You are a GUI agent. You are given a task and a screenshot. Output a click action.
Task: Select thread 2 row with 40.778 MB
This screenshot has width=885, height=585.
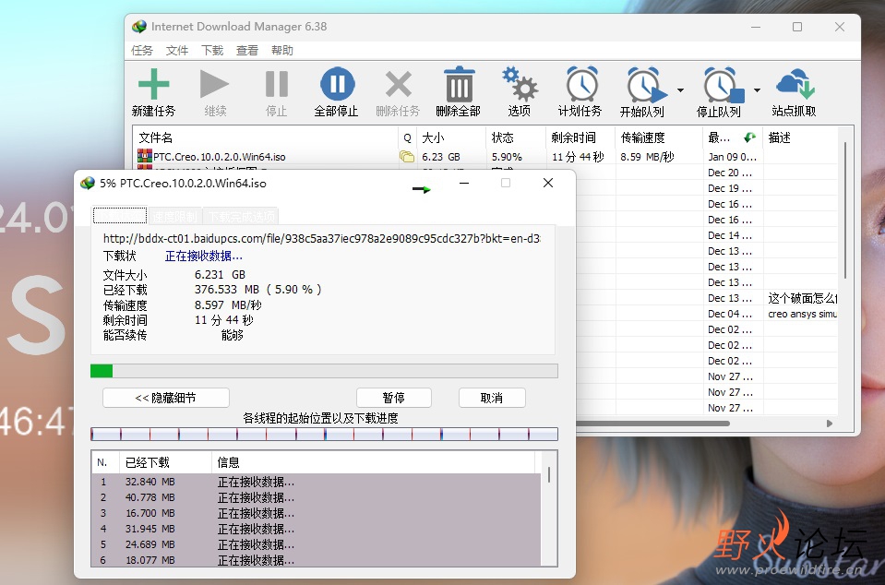pos(316,497)
